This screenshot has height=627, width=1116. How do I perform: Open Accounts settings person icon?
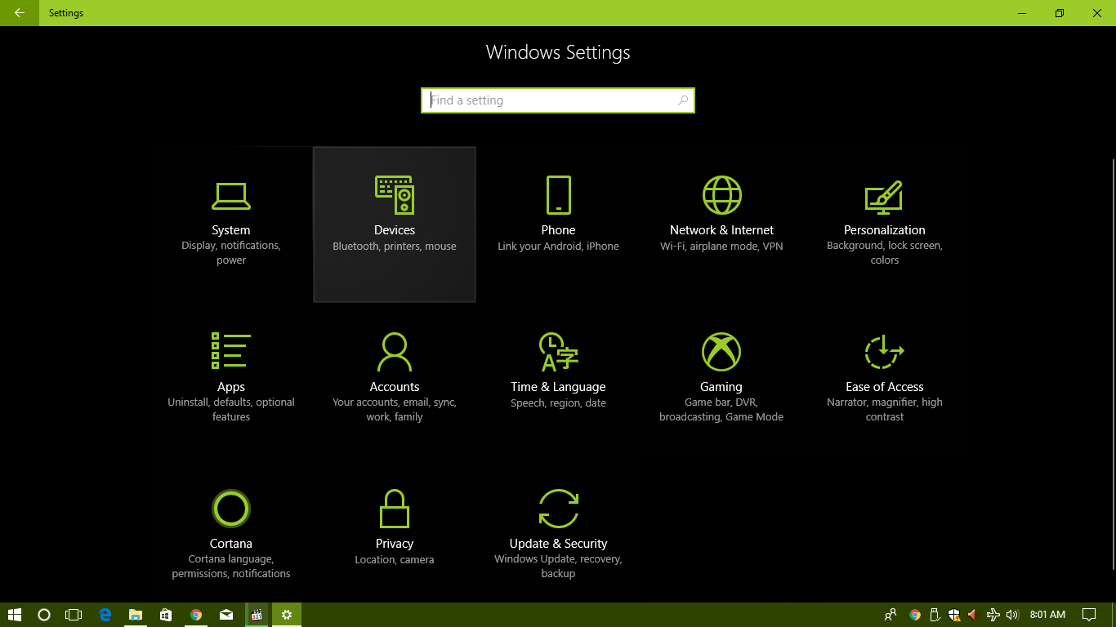tap(395, 352)
